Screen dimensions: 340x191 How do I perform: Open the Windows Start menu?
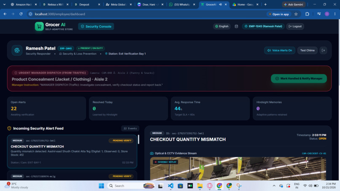101,186
